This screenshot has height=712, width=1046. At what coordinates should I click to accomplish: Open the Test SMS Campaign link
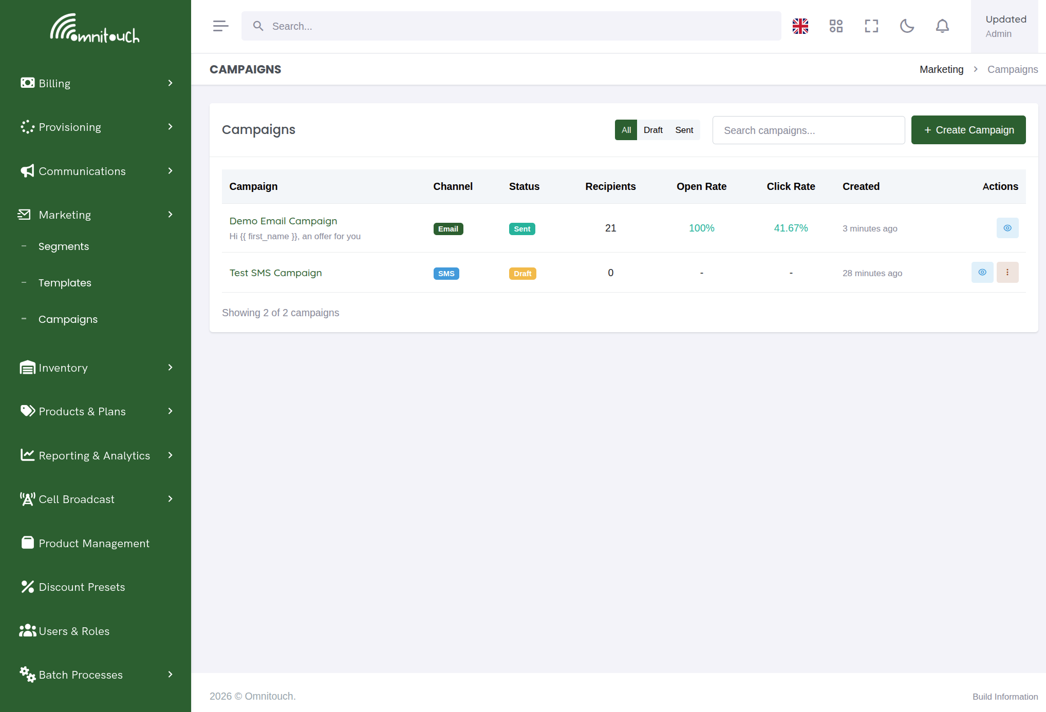(x=276, y=273)
